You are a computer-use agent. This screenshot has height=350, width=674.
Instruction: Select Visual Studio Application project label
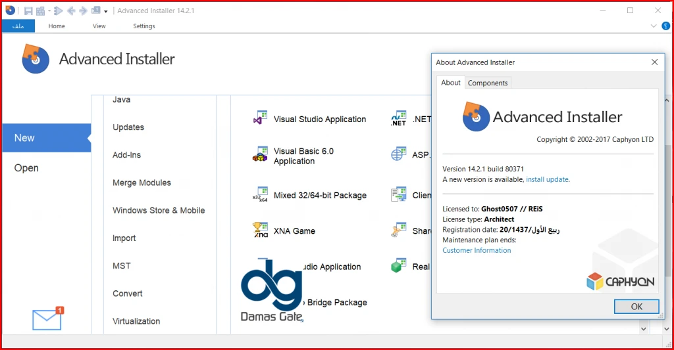tap(320, 120)
